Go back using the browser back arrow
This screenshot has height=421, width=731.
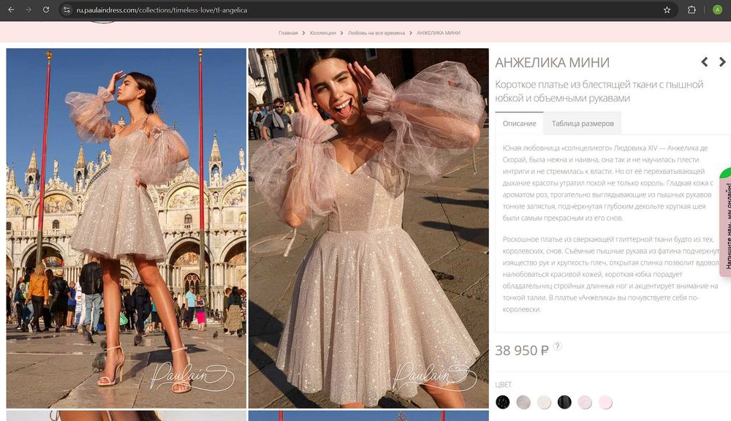[11, 10]
